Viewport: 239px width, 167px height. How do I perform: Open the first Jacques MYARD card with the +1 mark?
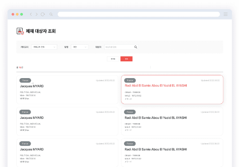[67, 90]
